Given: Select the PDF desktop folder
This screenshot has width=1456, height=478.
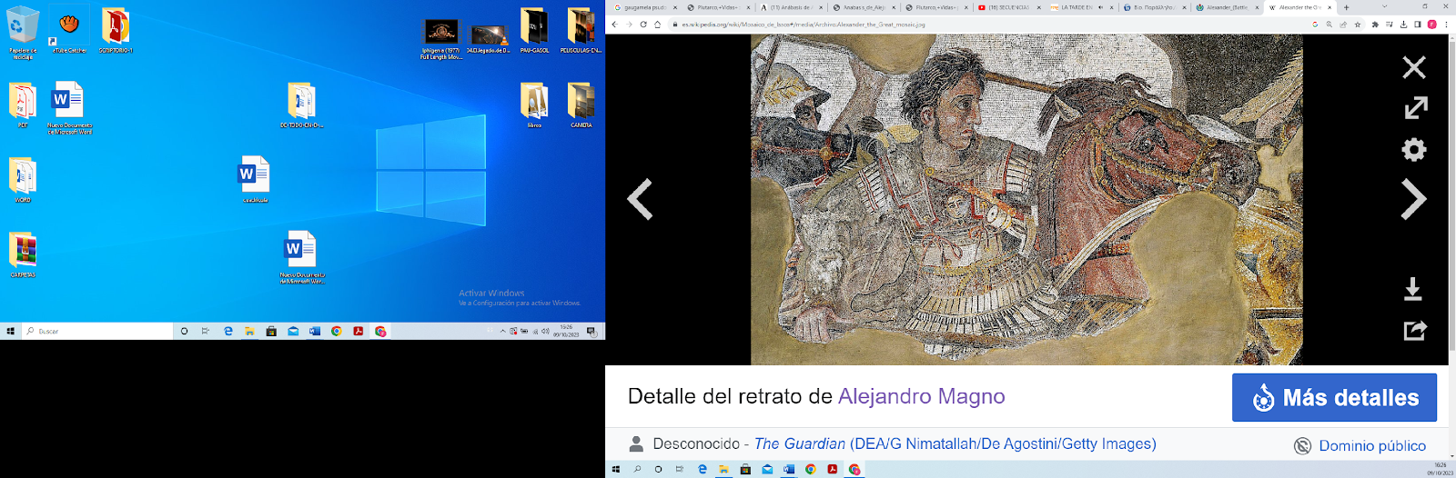Looking at the screenshot, I should (x=23, y=105).
